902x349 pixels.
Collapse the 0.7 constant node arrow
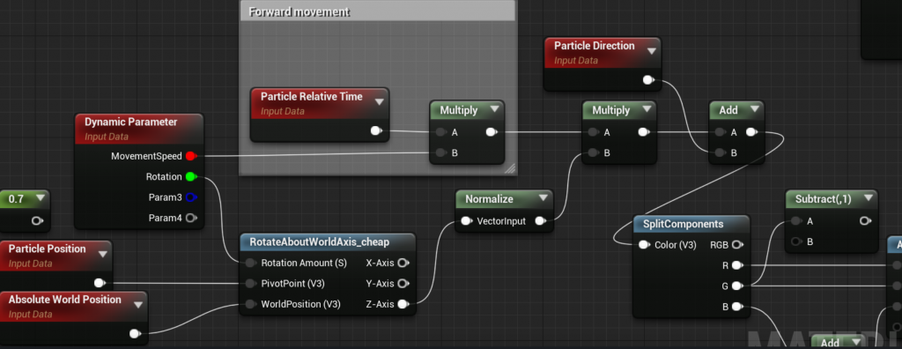click(x=40, y=198)
